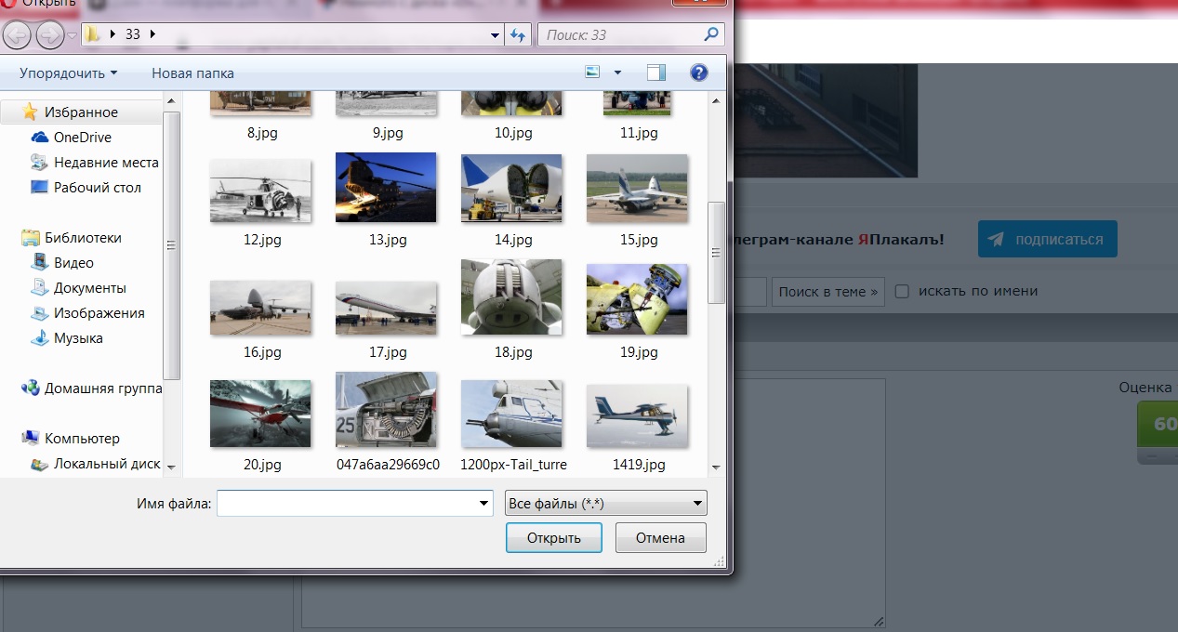Open the dialog help icon
Viewport: 1178px width, 632px height.
(699, 72)
